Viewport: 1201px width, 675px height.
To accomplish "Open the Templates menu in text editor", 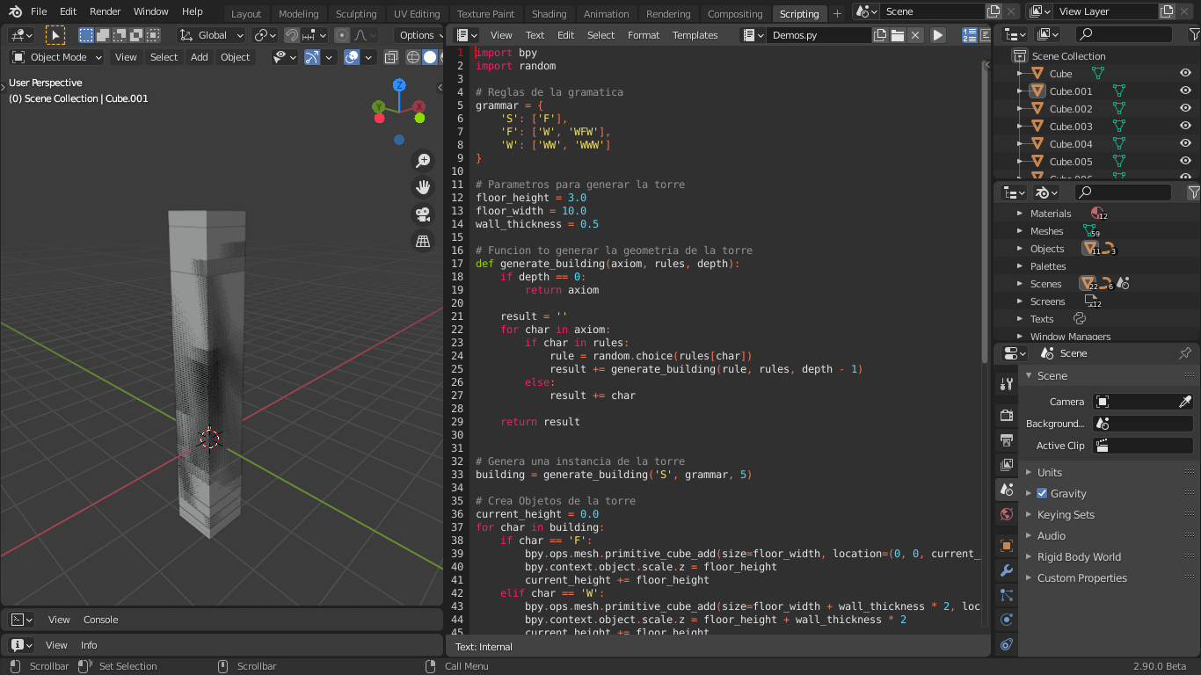I will [695, 35].
